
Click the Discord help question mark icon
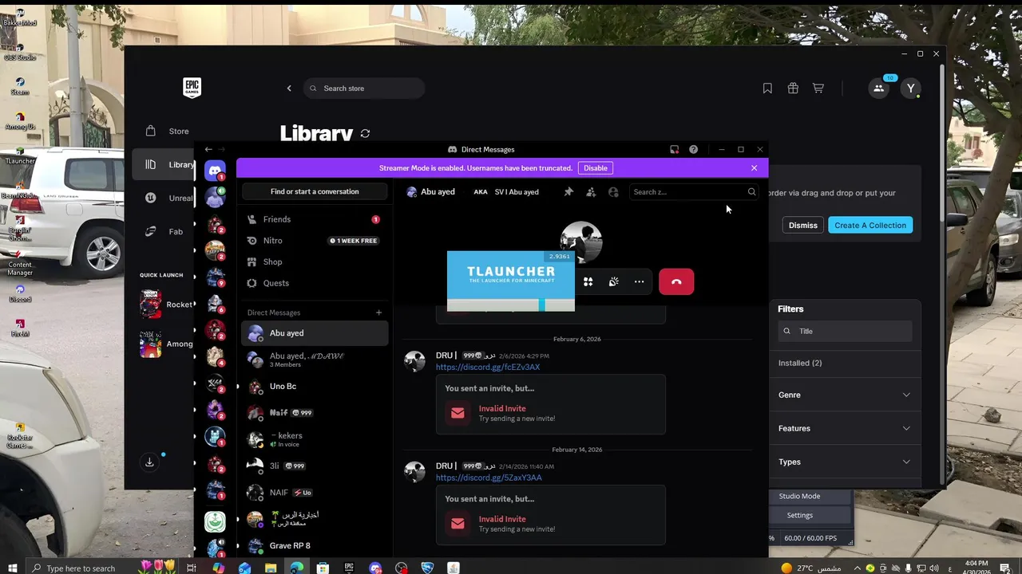click(x=693, y=149)
